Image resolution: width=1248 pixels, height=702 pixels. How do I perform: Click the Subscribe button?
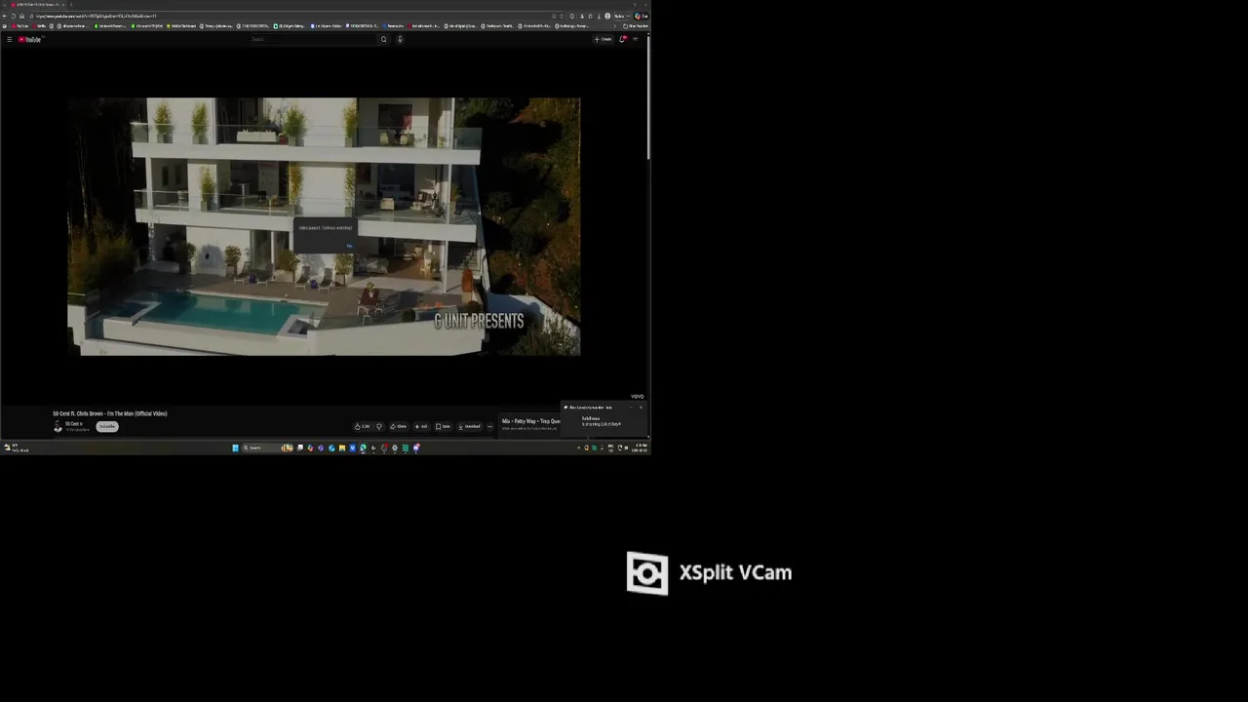[x=107, y=426]
